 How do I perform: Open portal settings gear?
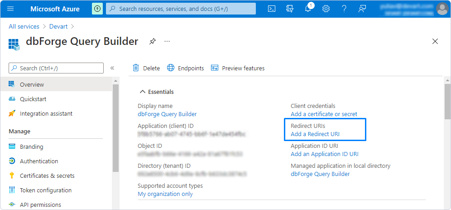pos(326,9)
